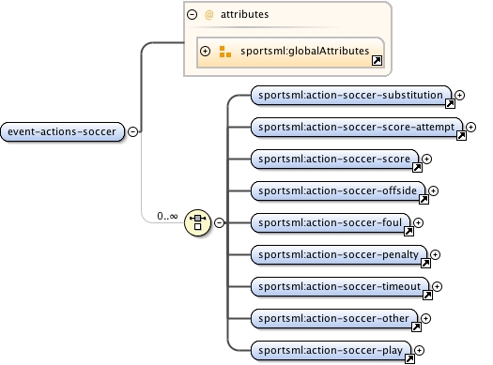This screenshot has width=493, height=365.
Task: Click the reference arrow on action-soccer-play
Action: (409, 358)
